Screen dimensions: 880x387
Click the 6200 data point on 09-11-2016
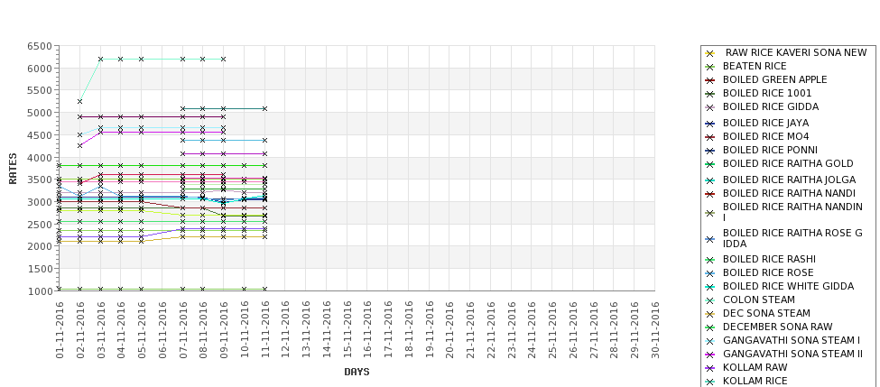(x=223, y=59)
